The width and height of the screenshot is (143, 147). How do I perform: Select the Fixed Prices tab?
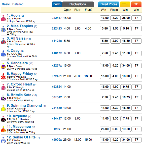[109, 4]
